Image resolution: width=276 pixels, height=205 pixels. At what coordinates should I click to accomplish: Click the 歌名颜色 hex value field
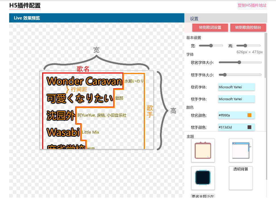(232, 115)
